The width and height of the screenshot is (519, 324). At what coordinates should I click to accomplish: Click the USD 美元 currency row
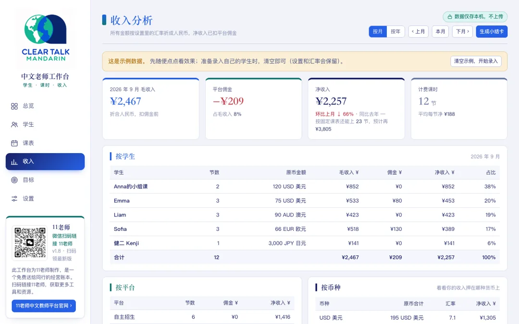[x=408, y=318]
